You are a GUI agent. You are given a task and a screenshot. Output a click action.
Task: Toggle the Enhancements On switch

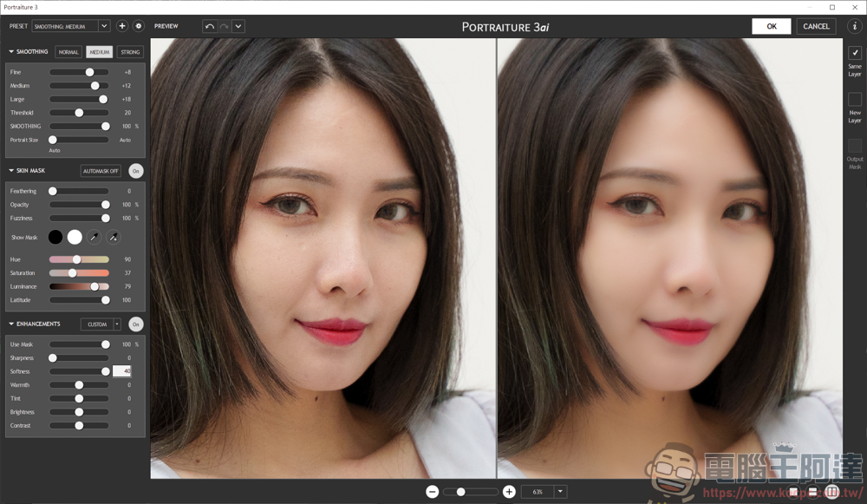(136, 324)
